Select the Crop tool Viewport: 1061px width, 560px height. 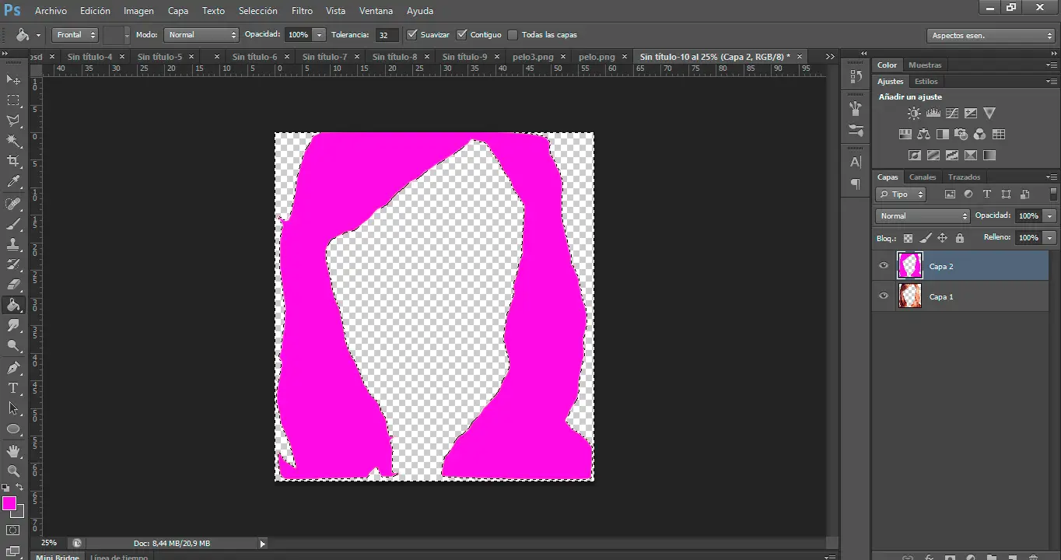13,161
